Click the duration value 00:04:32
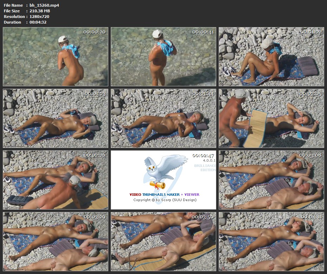This screenshot has height=274, width=327. click(38, 22)
